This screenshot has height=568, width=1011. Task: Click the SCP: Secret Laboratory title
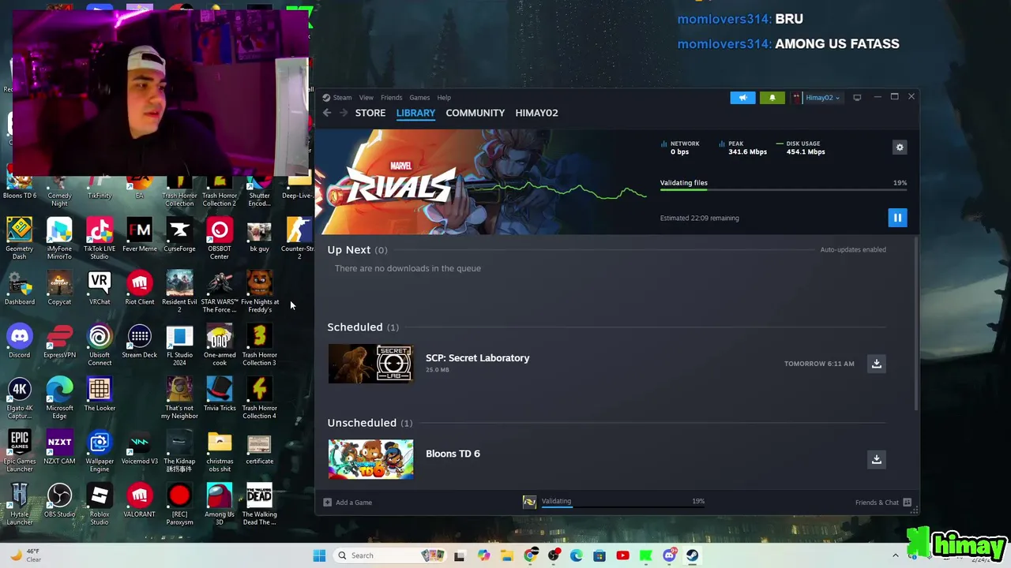tap(477, 358)
